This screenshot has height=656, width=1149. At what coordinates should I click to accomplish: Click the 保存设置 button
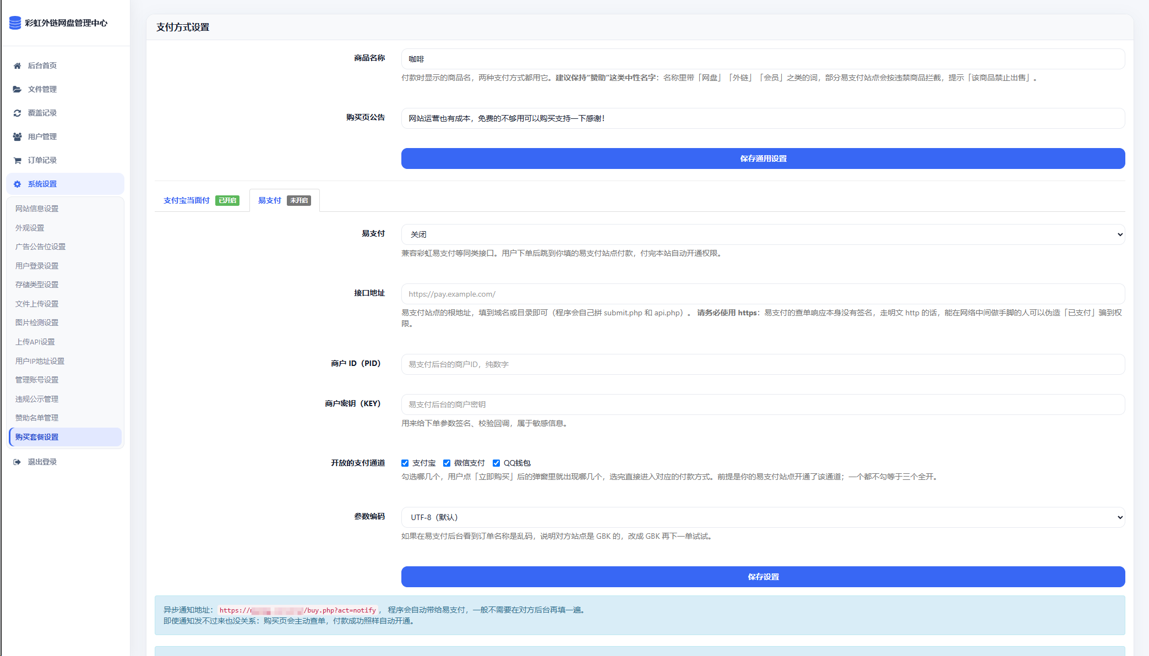point(763,577)
